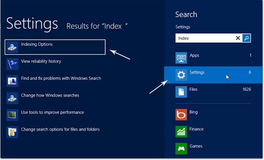The width and height of the screenshot is (264, 160).
Task: Click the folder options icon
Action: coord(12,132)
